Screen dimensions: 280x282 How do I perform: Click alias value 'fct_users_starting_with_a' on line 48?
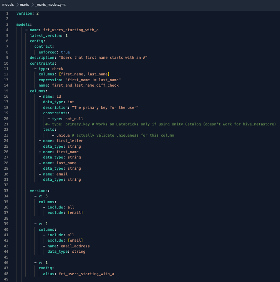[86, 274]
